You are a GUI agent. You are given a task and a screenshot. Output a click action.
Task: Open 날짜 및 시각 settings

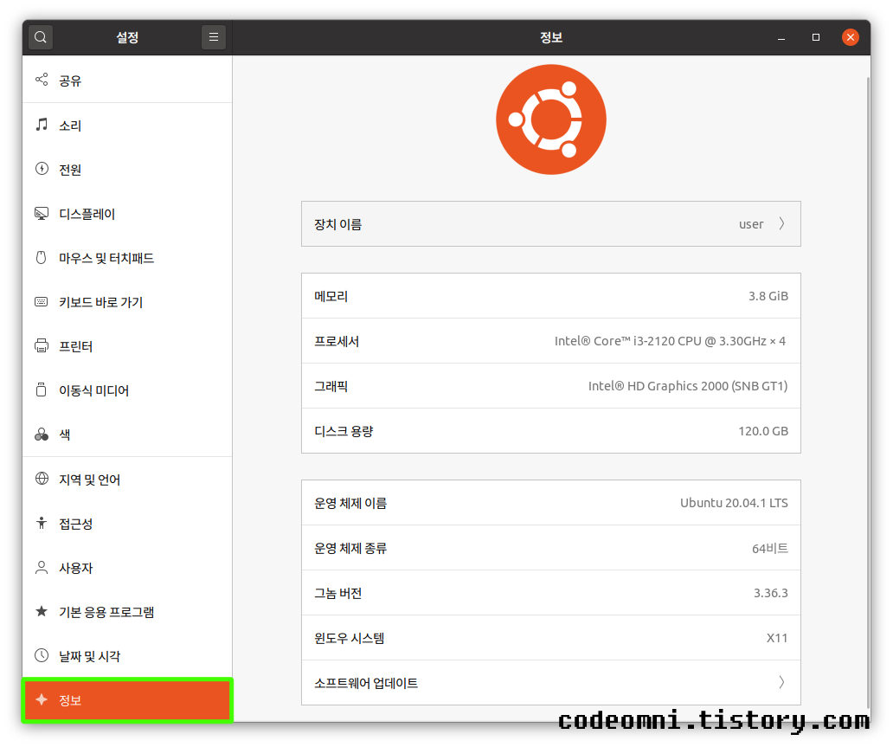tap(127, 656)
